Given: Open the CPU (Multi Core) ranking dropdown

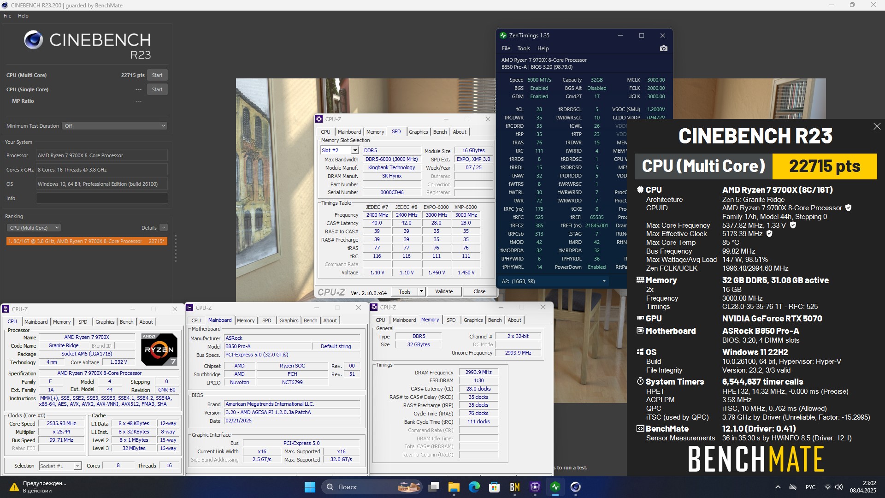Looking at the screenshot, I should (x=34, y=228).
